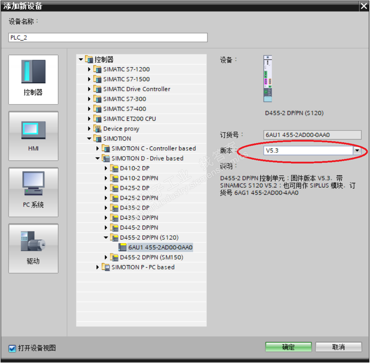Select the D425-2 DP/PN tree row
The height and width of the screenshot is (363, 371).
click(x=142, y=198)
